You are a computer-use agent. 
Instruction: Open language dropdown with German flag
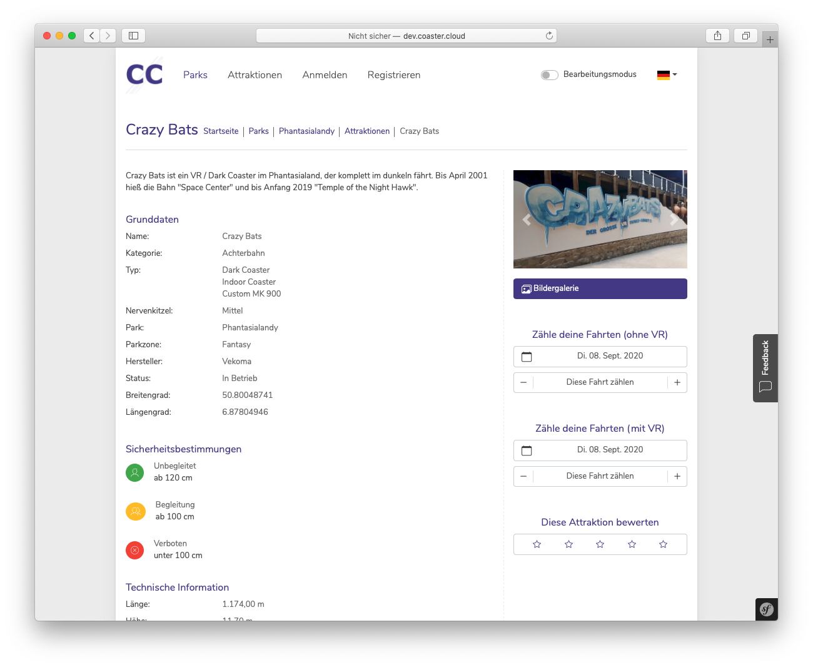pyautogui.click(x=667, y=75)
